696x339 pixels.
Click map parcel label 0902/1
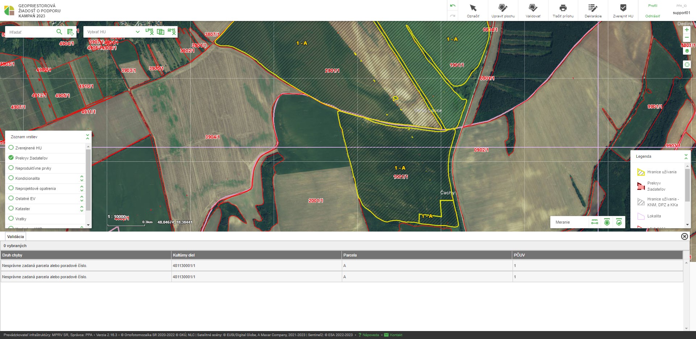[481, 150]
